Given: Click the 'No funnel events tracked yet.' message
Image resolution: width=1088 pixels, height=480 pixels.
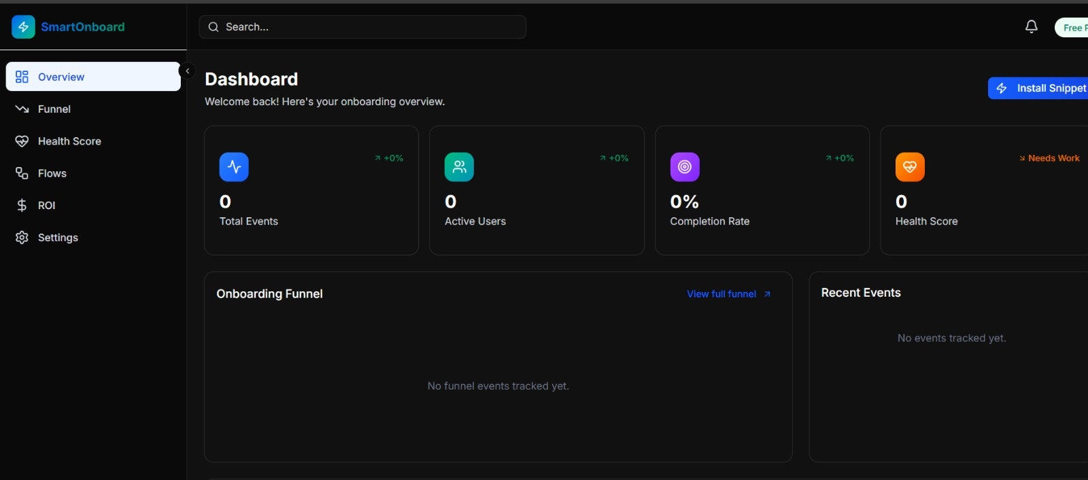Looking at the screenshot, I should (x=498, y=386).
